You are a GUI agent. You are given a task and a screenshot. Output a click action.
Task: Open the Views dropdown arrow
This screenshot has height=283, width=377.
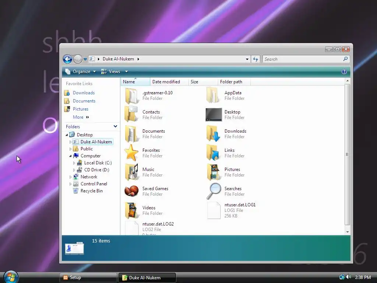pos(126,71)
